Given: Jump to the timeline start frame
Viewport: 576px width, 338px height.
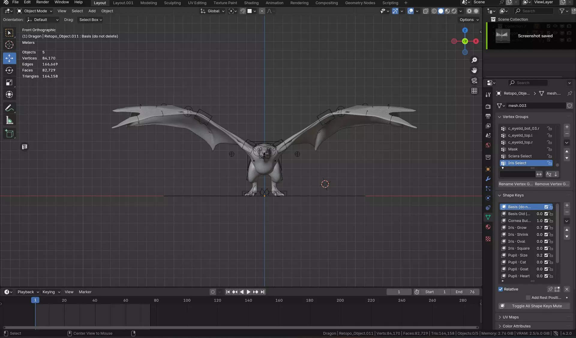Looking at the screenshot, I should (x=228, y=292).
